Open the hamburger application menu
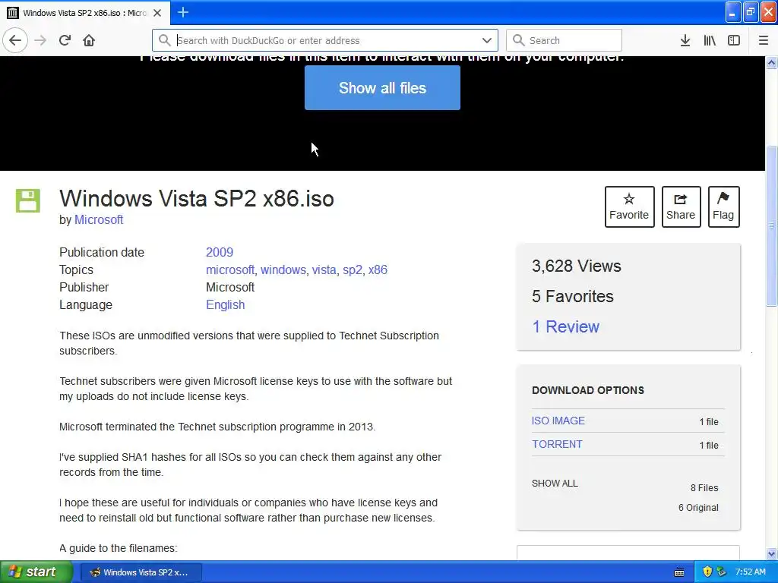 coord(764,40)
